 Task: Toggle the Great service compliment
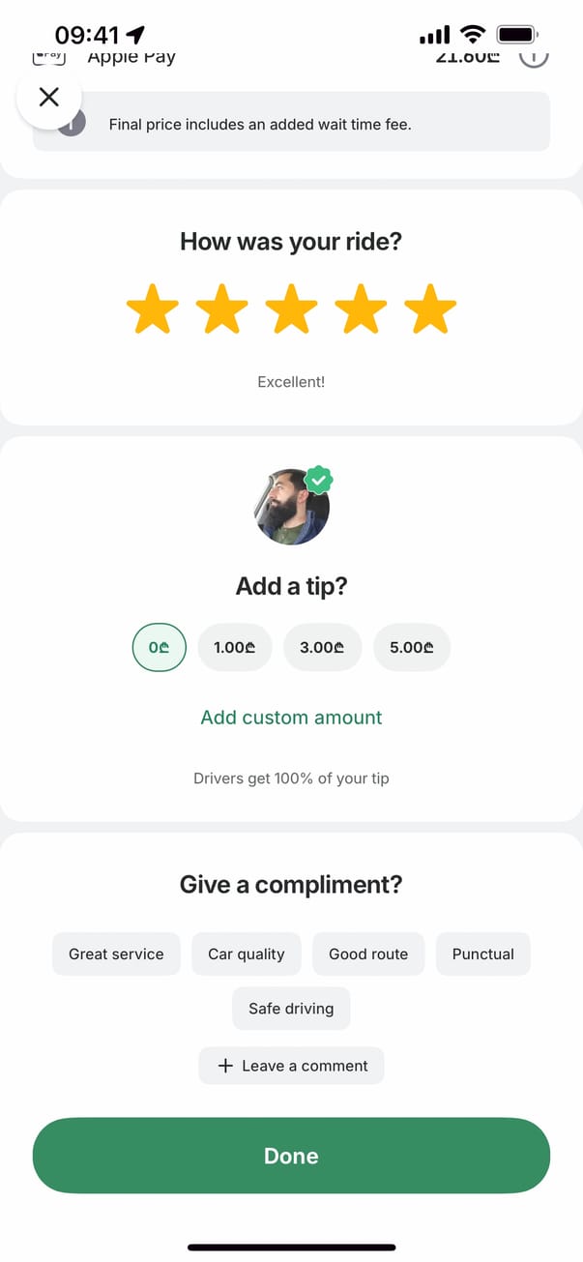coord(116,954)
